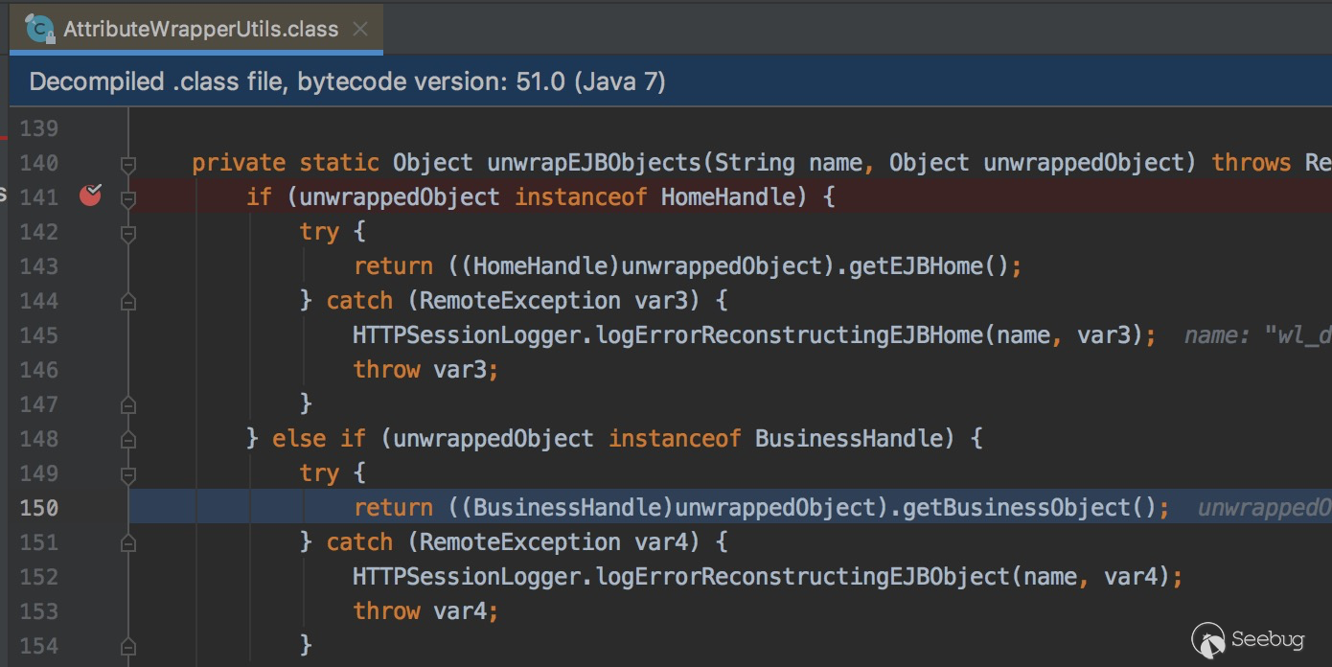The width and height of the screenshot is (1332, 667).
Task: Click the fold end marker at line 147
Action: tap(128, 405)
